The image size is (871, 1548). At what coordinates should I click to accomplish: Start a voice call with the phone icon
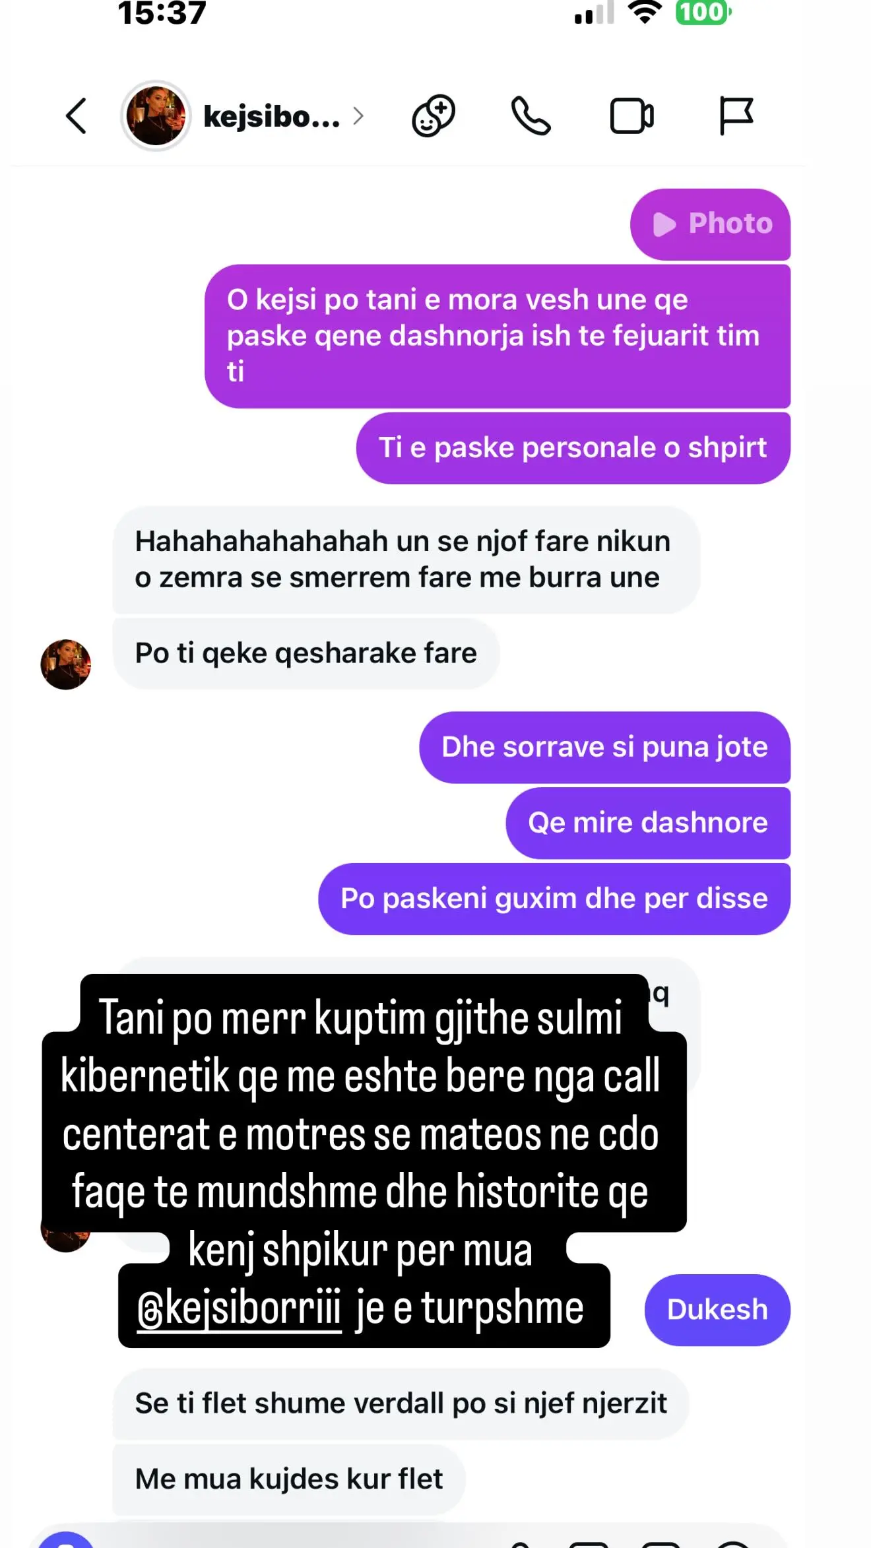(x=531, y=116)
